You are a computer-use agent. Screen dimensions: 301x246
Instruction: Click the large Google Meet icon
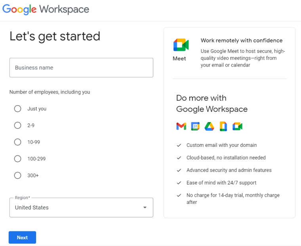tap(181, 45)
